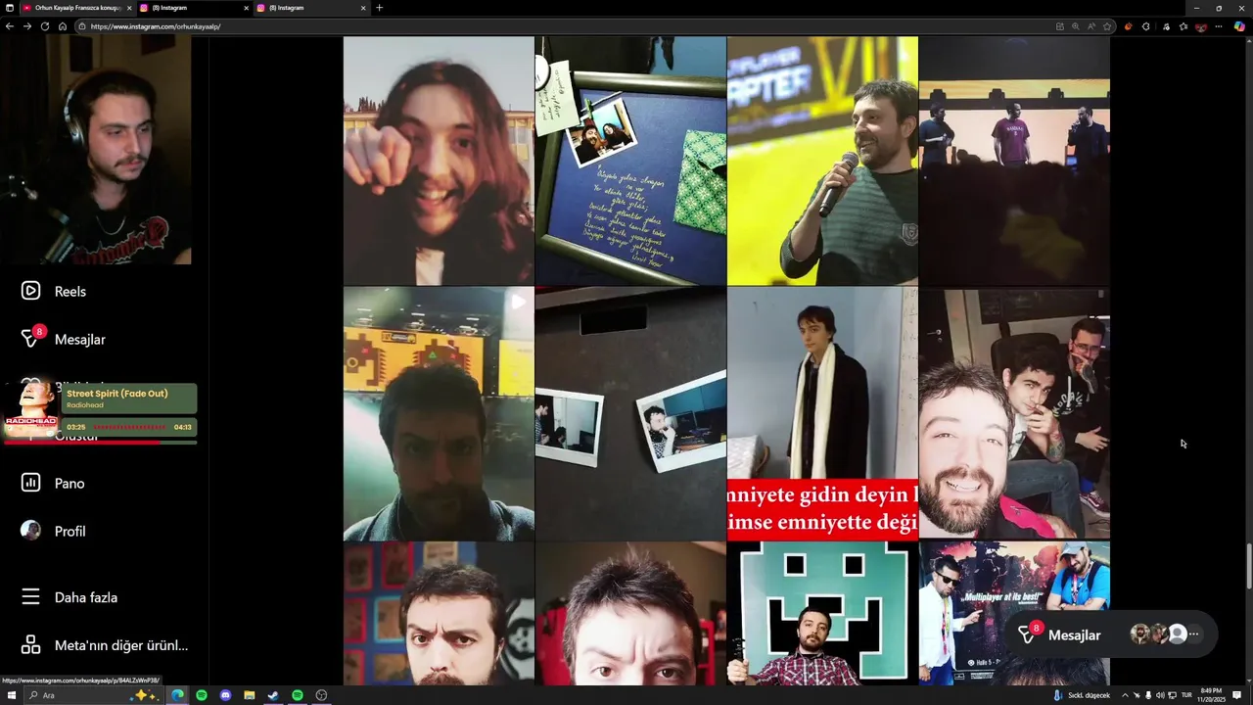This screenshot has height=705, width=1253.
Task: Click the Street Spirit (Fade Out) song title
Action: (x=117, y=393)
